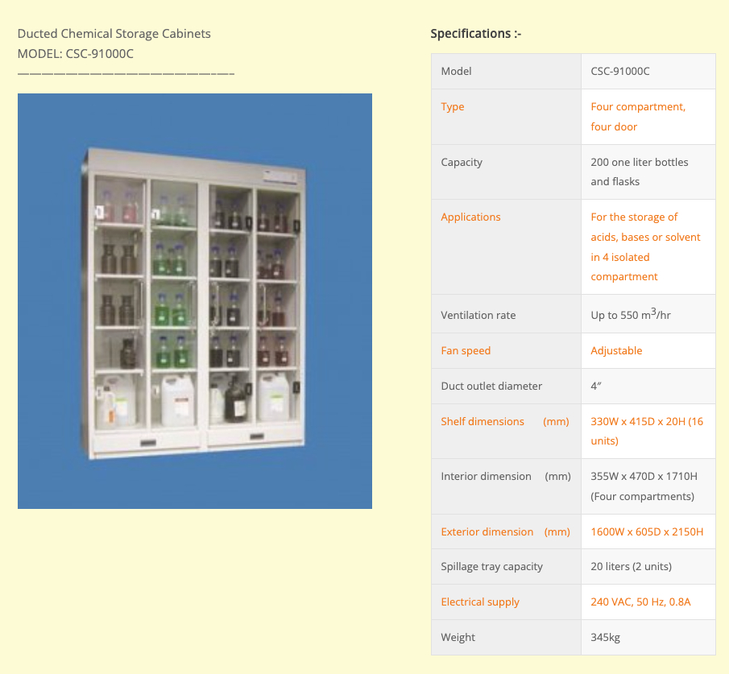
Task: Click the chemical storage cabinet product image
Action: (195, 300)
